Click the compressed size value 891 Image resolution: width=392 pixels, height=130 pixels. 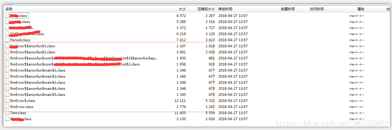(212, 58)
